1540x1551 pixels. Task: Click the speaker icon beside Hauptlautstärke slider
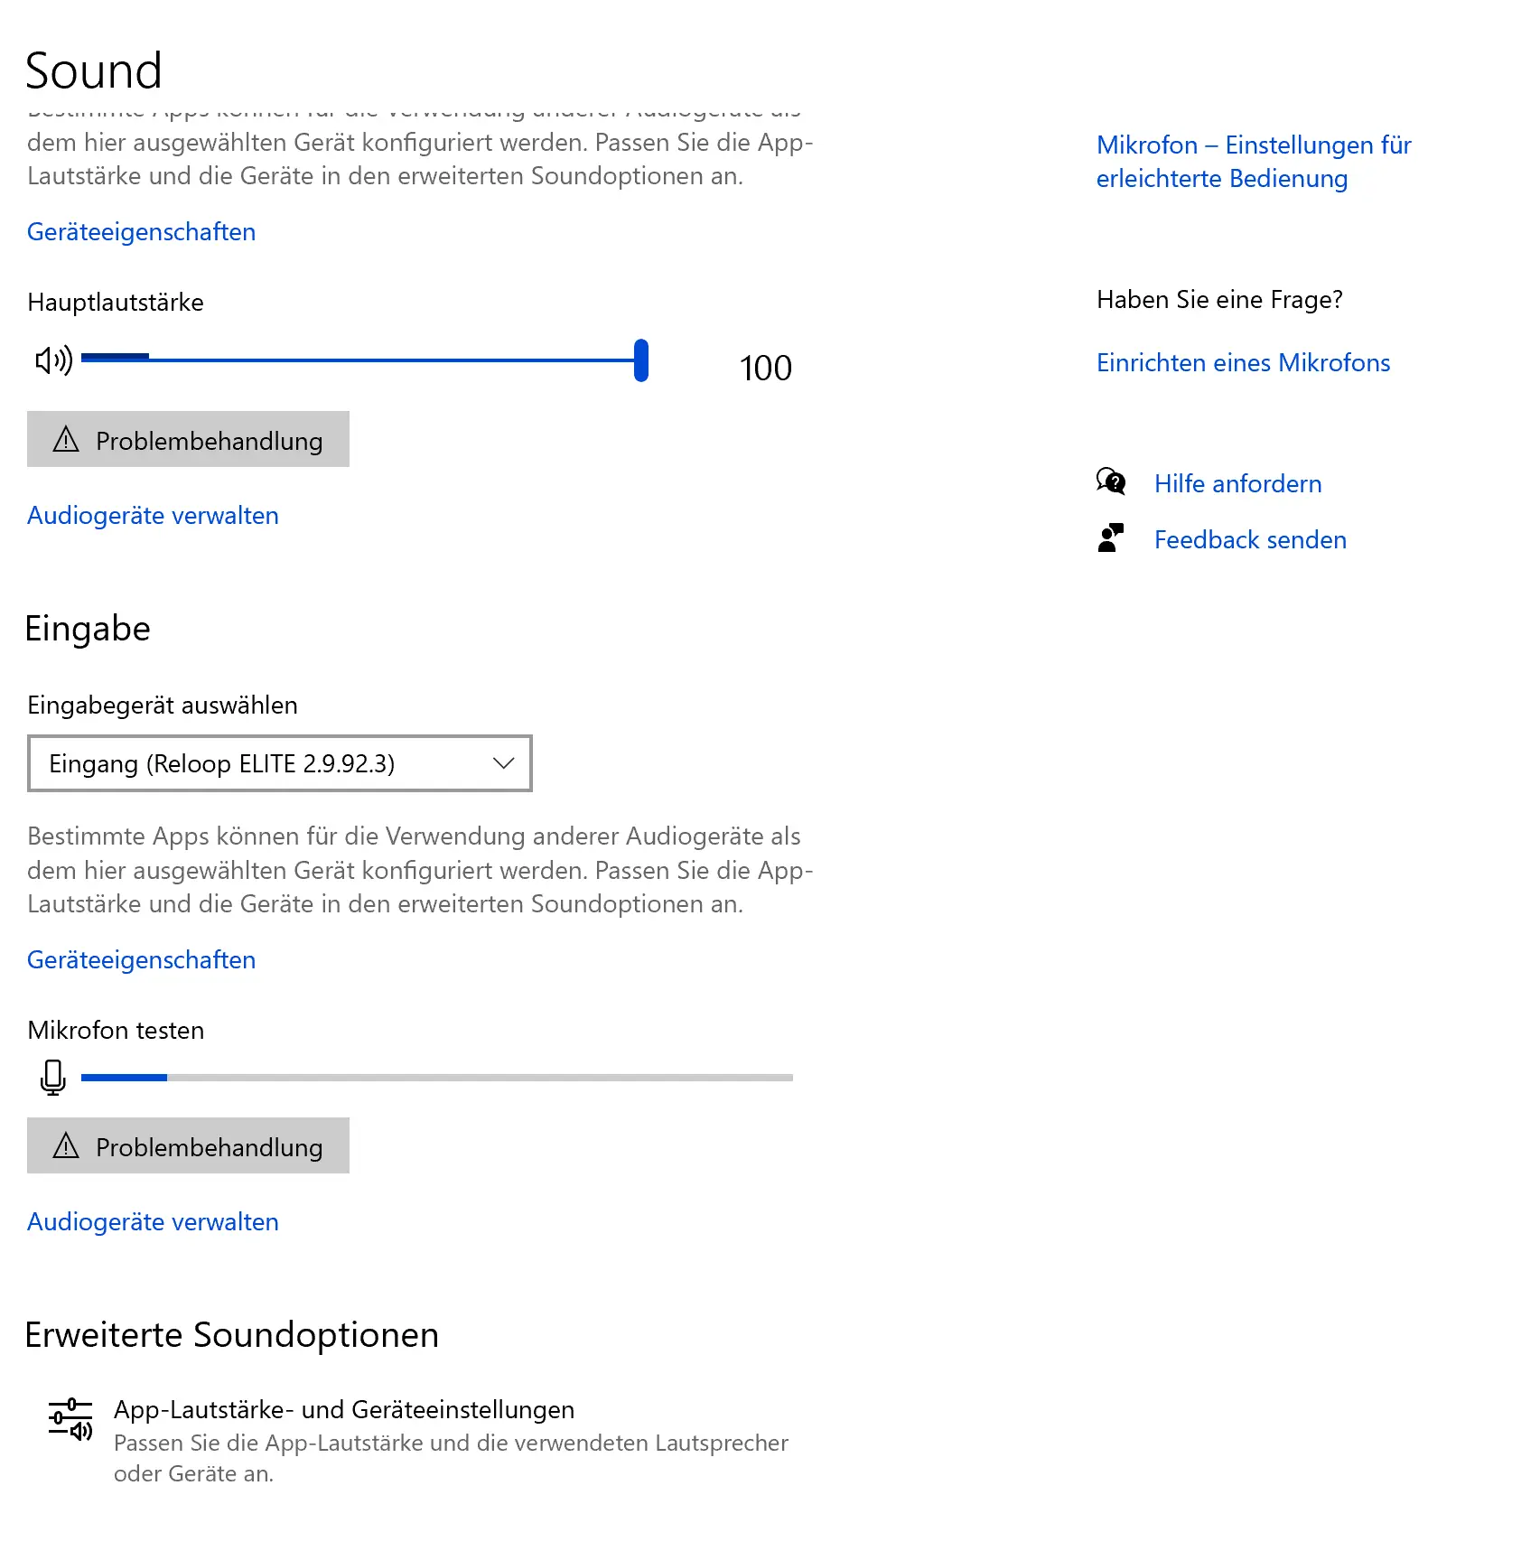53,361
